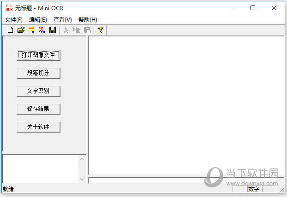The height and width of the screenshot is (197, 287).
Task: Open the 查看(V) menu
Action: click(63, 19)
